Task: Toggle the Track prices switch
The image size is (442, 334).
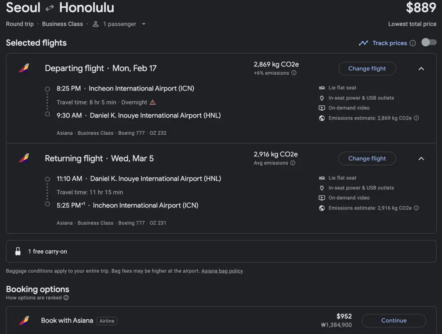Action: click(429, 42)
